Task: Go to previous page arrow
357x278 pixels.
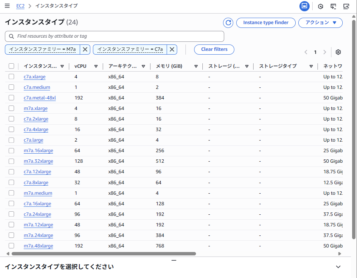Action: coord(306,52)
